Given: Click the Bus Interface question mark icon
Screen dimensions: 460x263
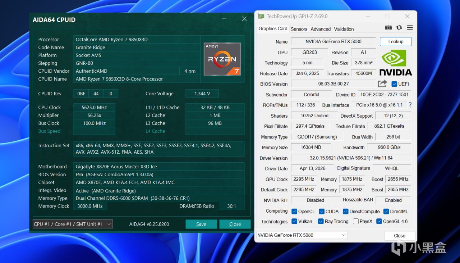Looking at the screenshot, I should [x=410, y=105].
